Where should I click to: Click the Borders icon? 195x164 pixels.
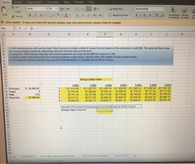[50, 15]
